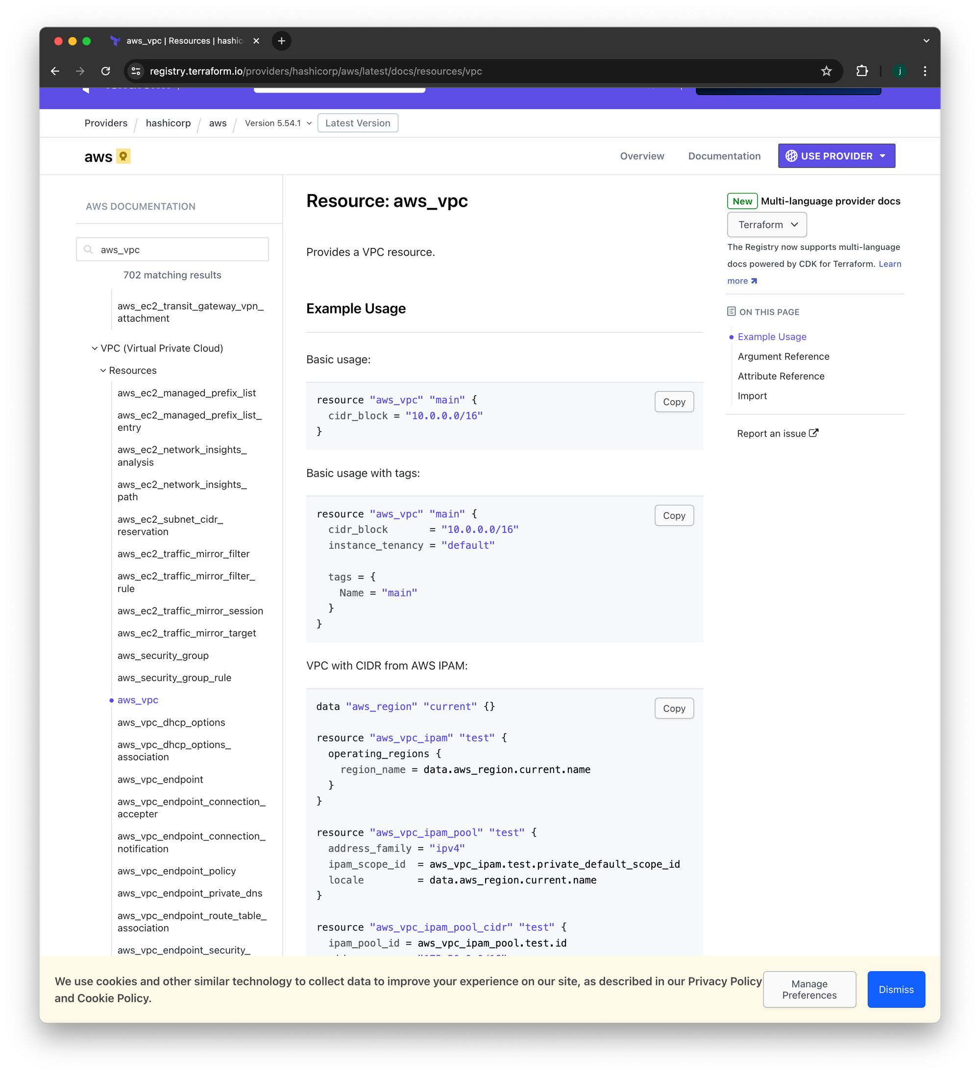Open aws_ec2_managed_prefix_list_entry docs
The height and width of the screenshot is (1075, 980).
(189, 421)
